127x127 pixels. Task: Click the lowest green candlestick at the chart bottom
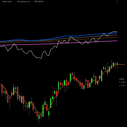[39, 117]
